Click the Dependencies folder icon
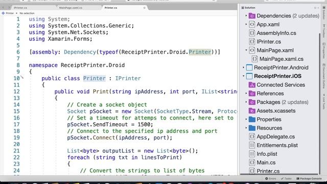Viewport: 327px width, 184px height. (x=252, y=16)
